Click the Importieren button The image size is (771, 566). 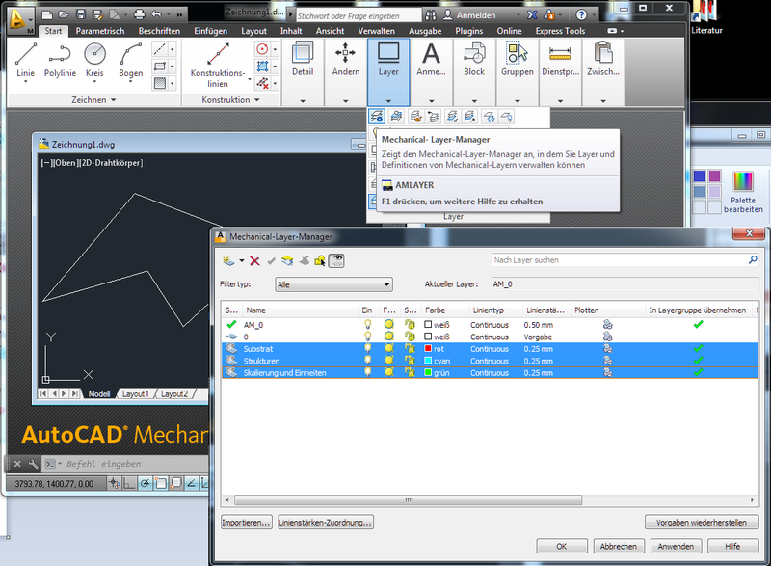pyautogui.click(x=246, y=523)
